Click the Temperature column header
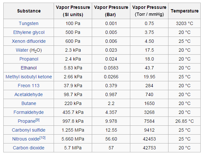Viewport: 204px width, 155px height. point(185,11)
